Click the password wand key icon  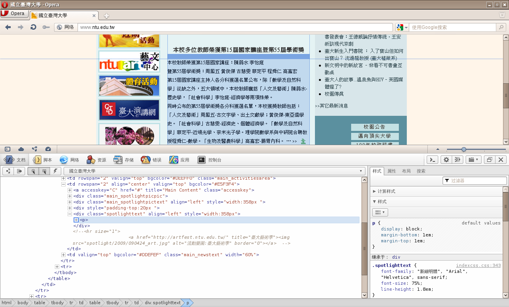[46, 27]
